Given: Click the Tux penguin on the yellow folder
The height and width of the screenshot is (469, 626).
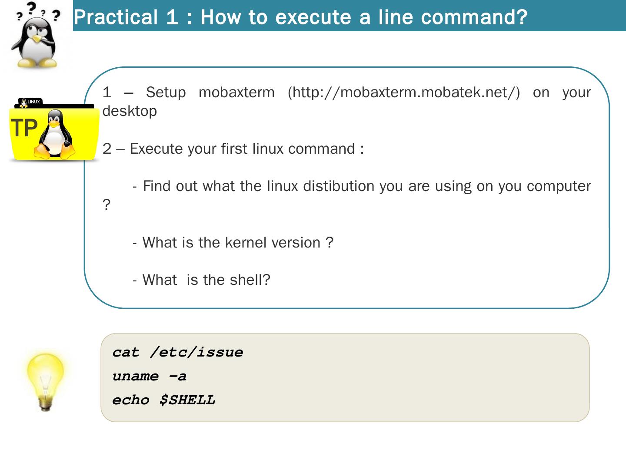Looking at the screenshot, I should (55, 135).
